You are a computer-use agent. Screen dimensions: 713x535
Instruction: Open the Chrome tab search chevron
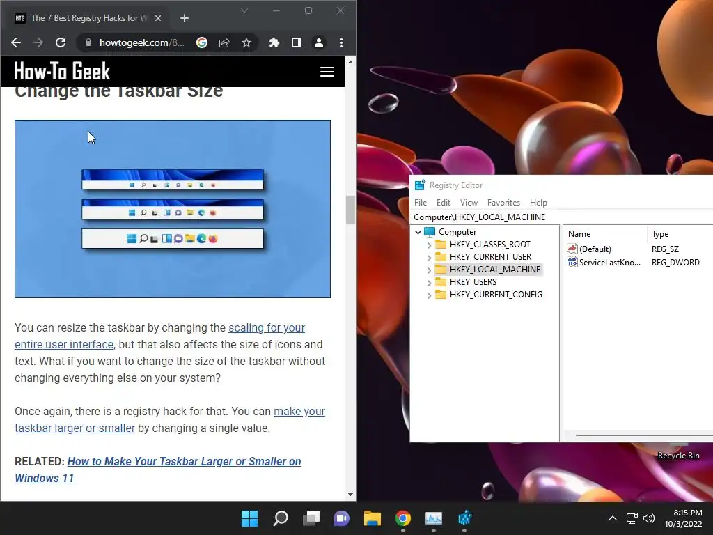click(244, 10)
